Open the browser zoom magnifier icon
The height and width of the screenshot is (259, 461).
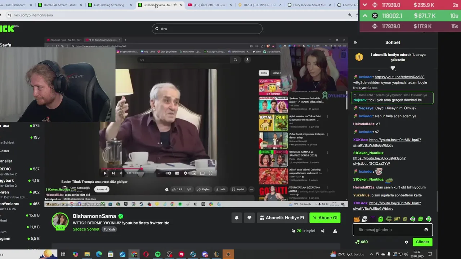tap(350, 15)
